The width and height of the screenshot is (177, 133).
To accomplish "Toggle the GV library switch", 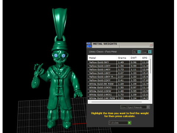I will click(136, 52).
